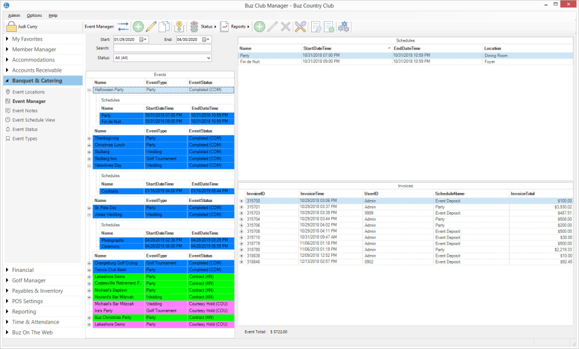Click the fork and spoon catering icon
Image resolution: width=579 pixels, height=349 pixels.
click(300, 27)
